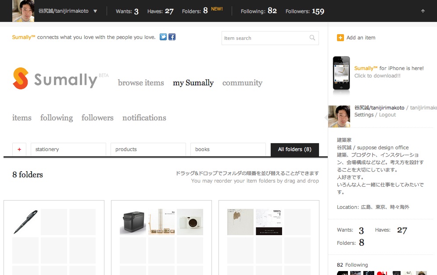
Task: Click the up arrow in the top bar
Action: coord(423,11)
